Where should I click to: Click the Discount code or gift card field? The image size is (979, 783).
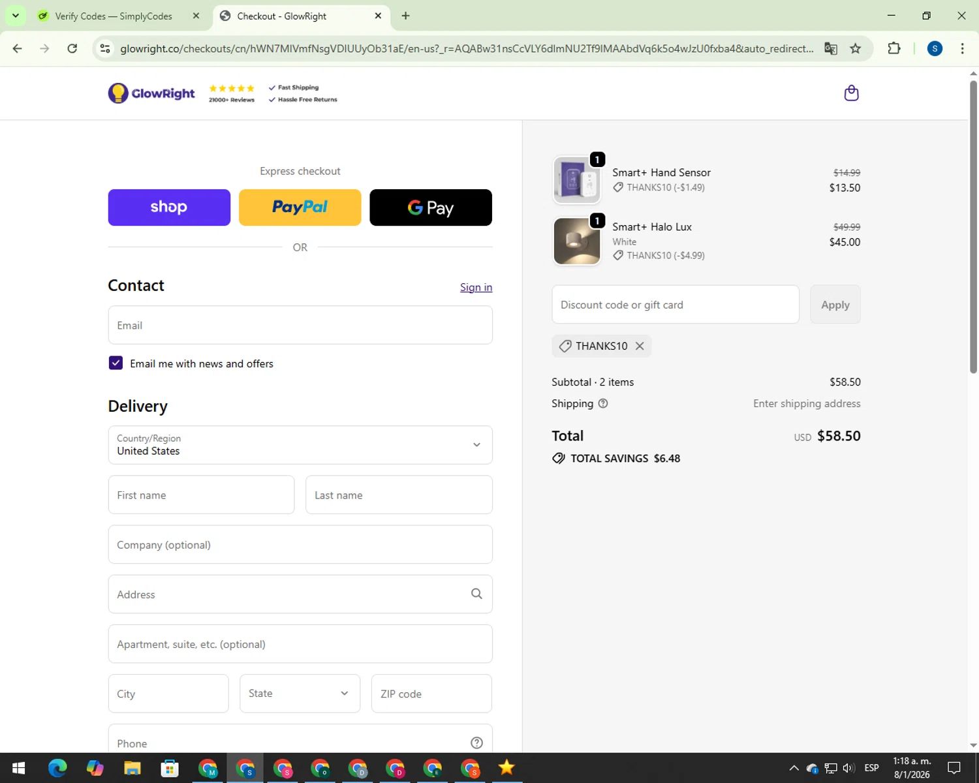coord(676,304)
